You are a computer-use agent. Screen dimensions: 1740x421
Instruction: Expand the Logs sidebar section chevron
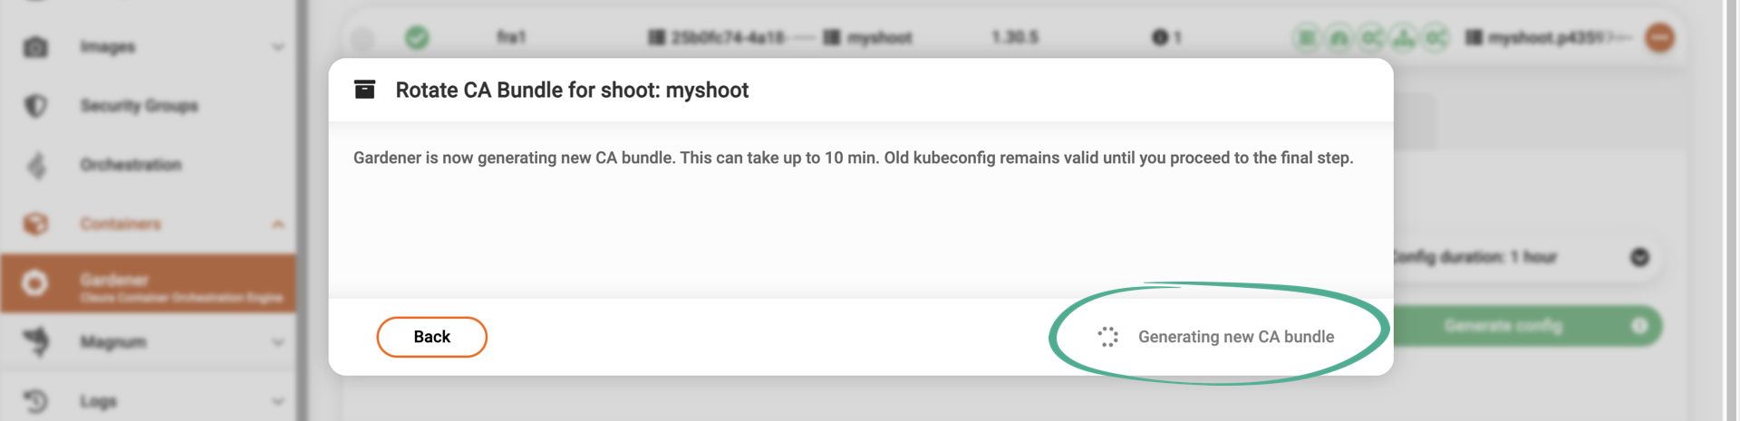(277, 401)
